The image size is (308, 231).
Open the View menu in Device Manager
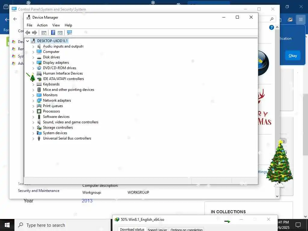(x=56, y=25)
